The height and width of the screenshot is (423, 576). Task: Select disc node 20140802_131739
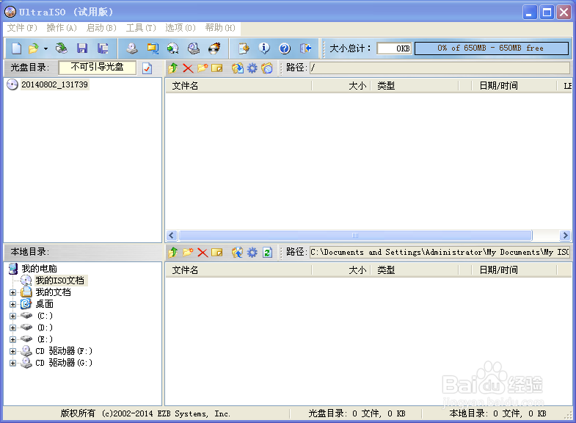[x=54, y=84]
